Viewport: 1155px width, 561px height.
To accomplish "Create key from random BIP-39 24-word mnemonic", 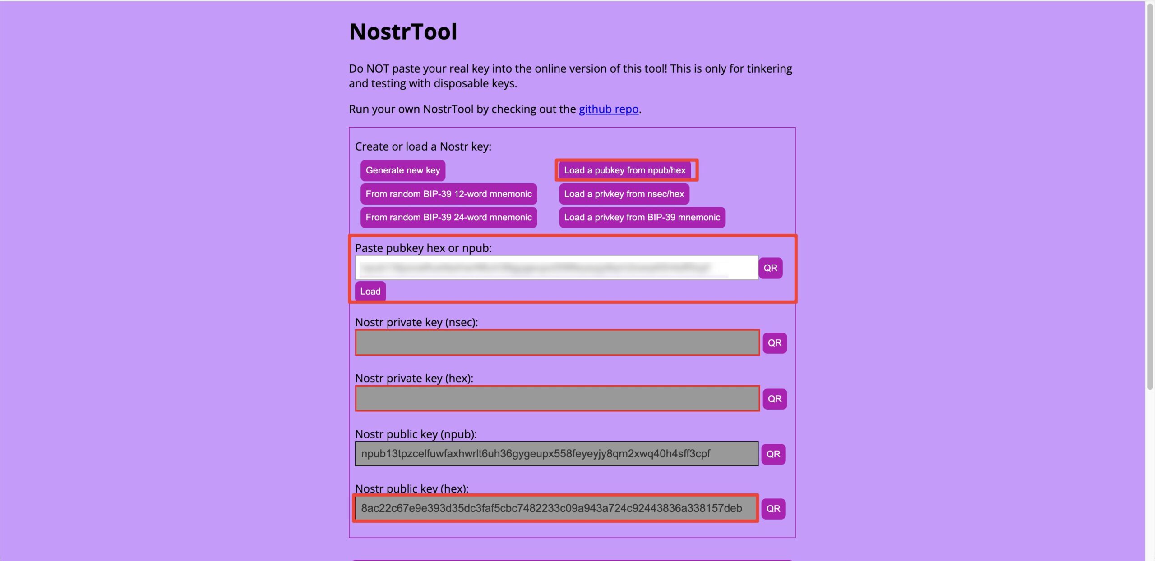I will click(448, 217).
